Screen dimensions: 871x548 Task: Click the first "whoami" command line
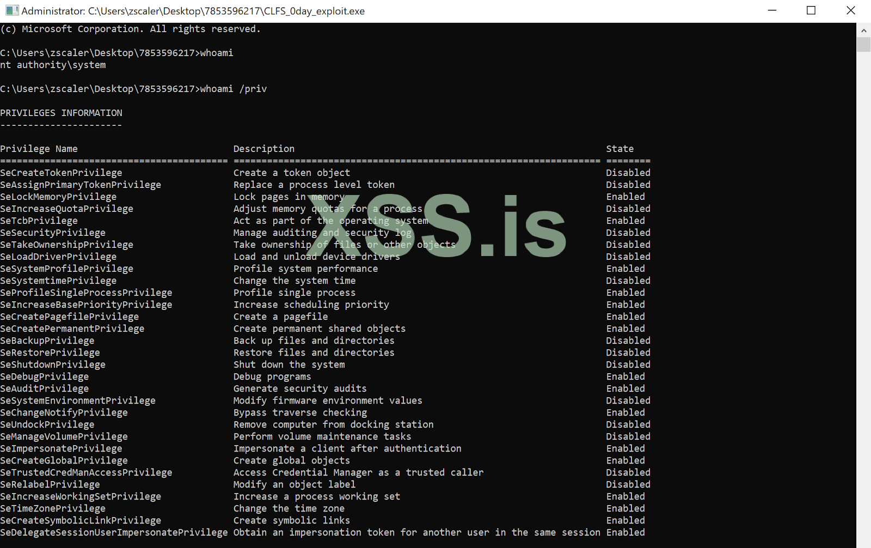116,53
